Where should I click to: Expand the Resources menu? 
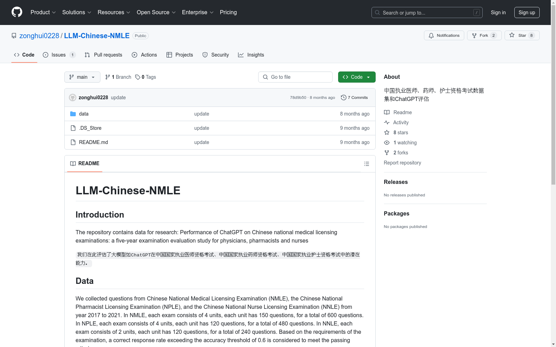(x=114, y=12)
